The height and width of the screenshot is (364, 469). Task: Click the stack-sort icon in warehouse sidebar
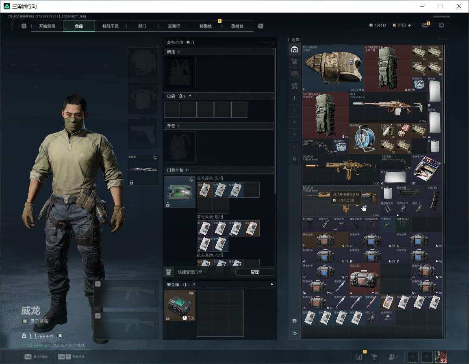[x=294, y=321]
